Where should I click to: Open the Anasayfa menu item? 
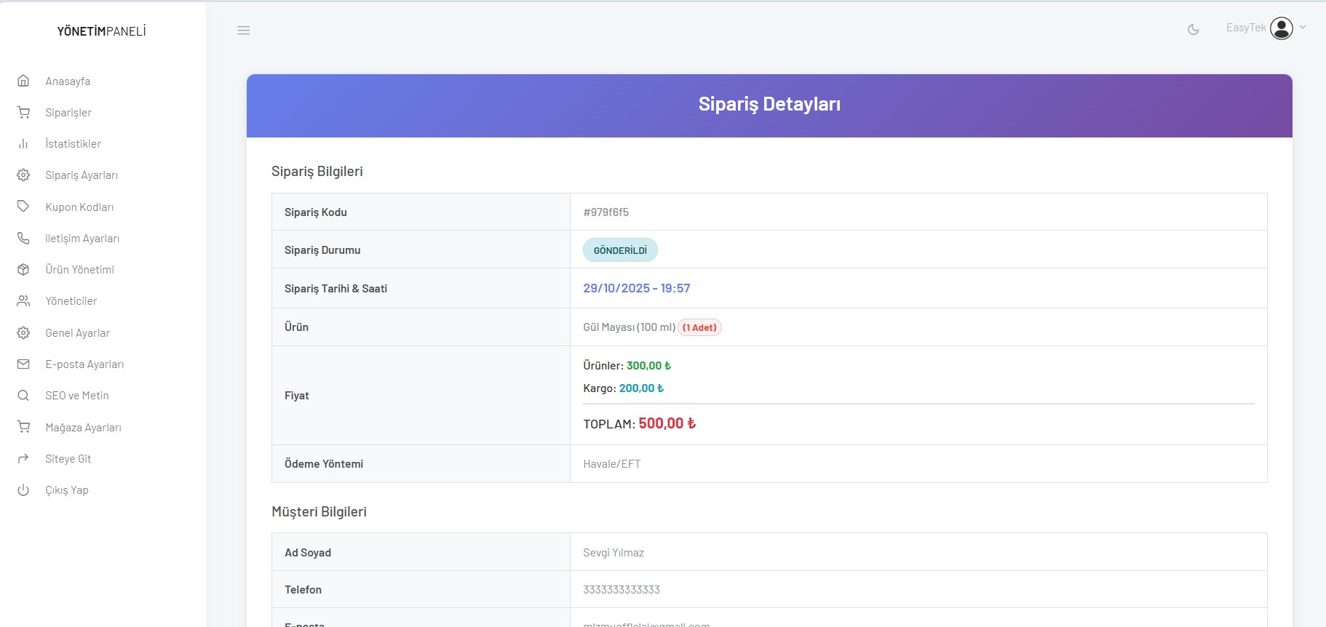pyautogui.click(x=68, y=81)
